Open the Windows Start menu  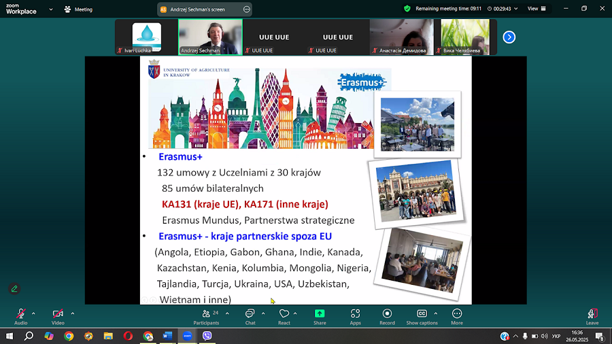10,336
